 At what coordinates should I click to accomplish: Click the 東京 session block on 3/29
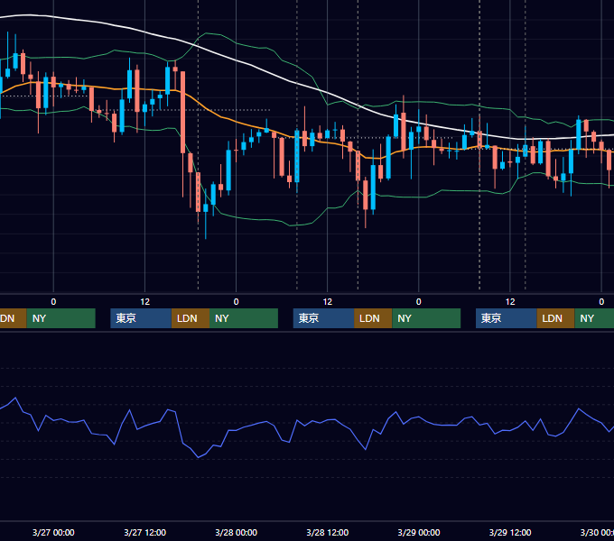pyautogui.click(x=507, y=318)
